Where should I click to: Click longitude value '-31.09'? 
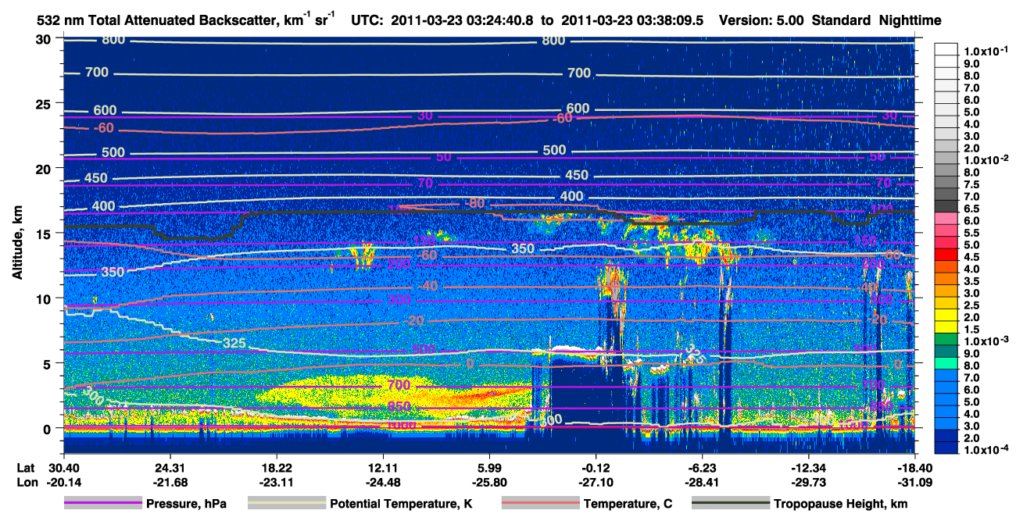tap(914, 483)
